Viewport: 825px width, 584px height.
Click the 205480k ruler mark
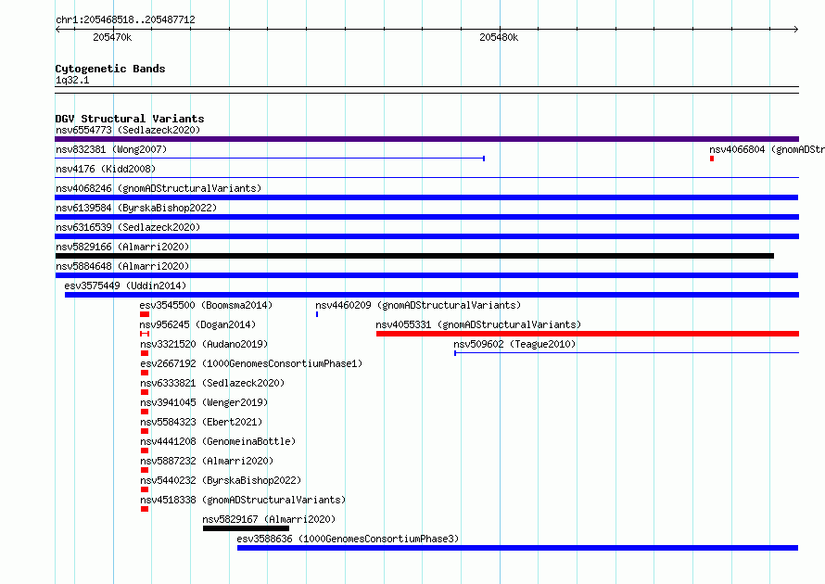pyautogui.click(x=499, y=37)
